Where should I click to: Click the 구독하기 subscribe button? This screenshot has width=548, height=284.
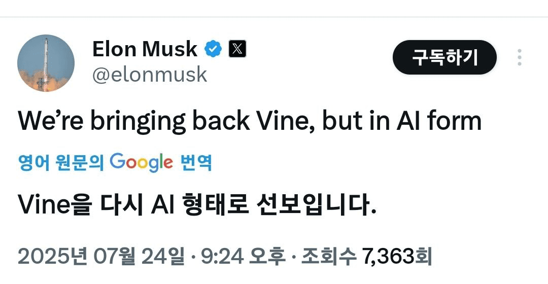click(444, 57)
